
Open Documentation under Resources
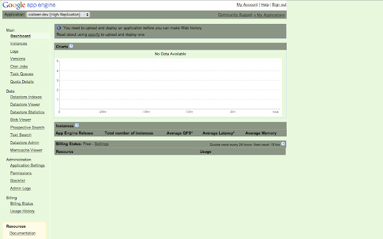click(x=23, y=233)
